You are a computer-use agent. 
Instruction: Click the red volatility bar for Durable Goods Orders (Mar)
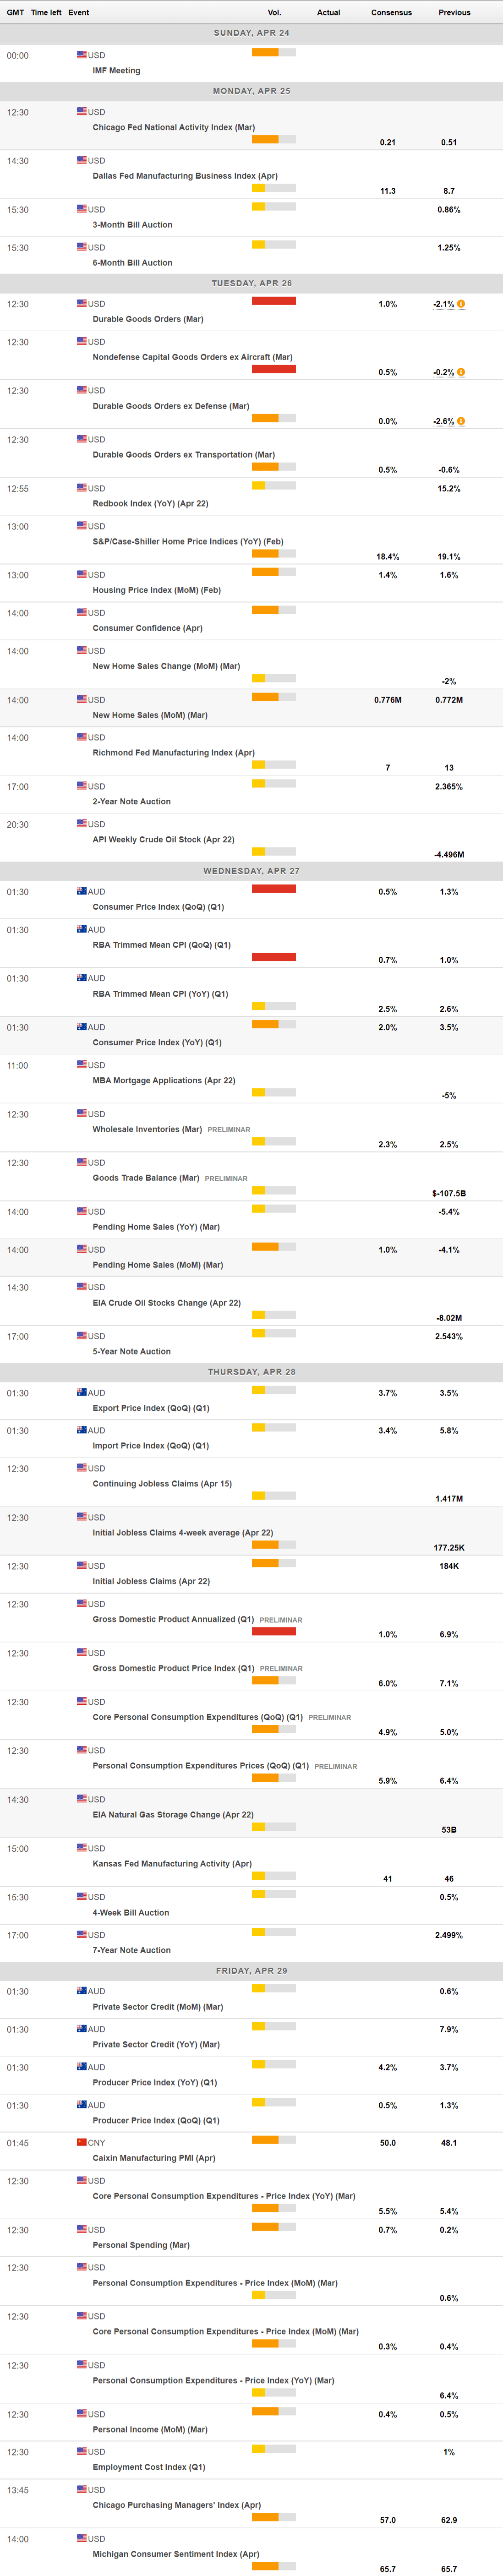click(x=273, y=301)
